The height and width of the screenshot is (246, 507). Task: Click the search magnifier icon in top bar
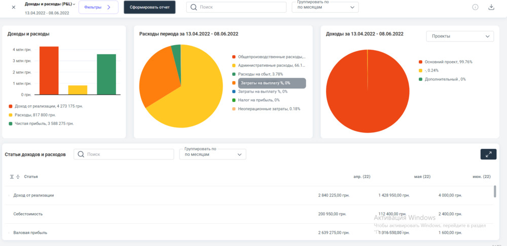pyautogui.click(x=194, y=7)
